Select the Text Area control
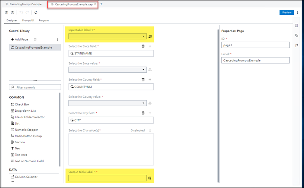The image size is (304, 188). point(19,155)
